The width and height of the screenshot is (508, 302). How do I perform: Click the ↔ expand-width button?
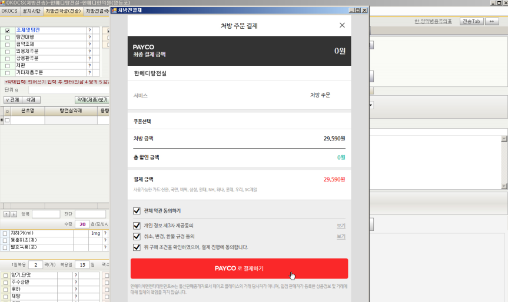[x=492, y=21]
